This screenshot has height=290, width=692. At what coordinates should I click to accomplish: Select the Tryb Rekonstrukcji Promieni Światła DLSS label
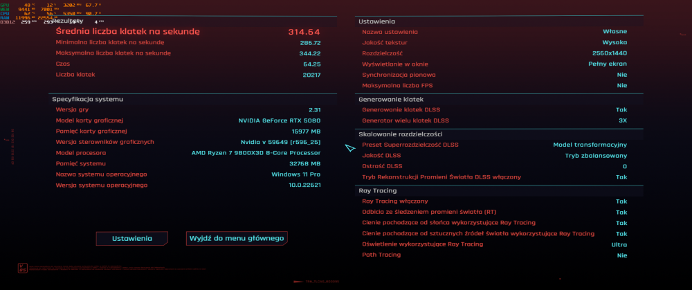(441, 177)
